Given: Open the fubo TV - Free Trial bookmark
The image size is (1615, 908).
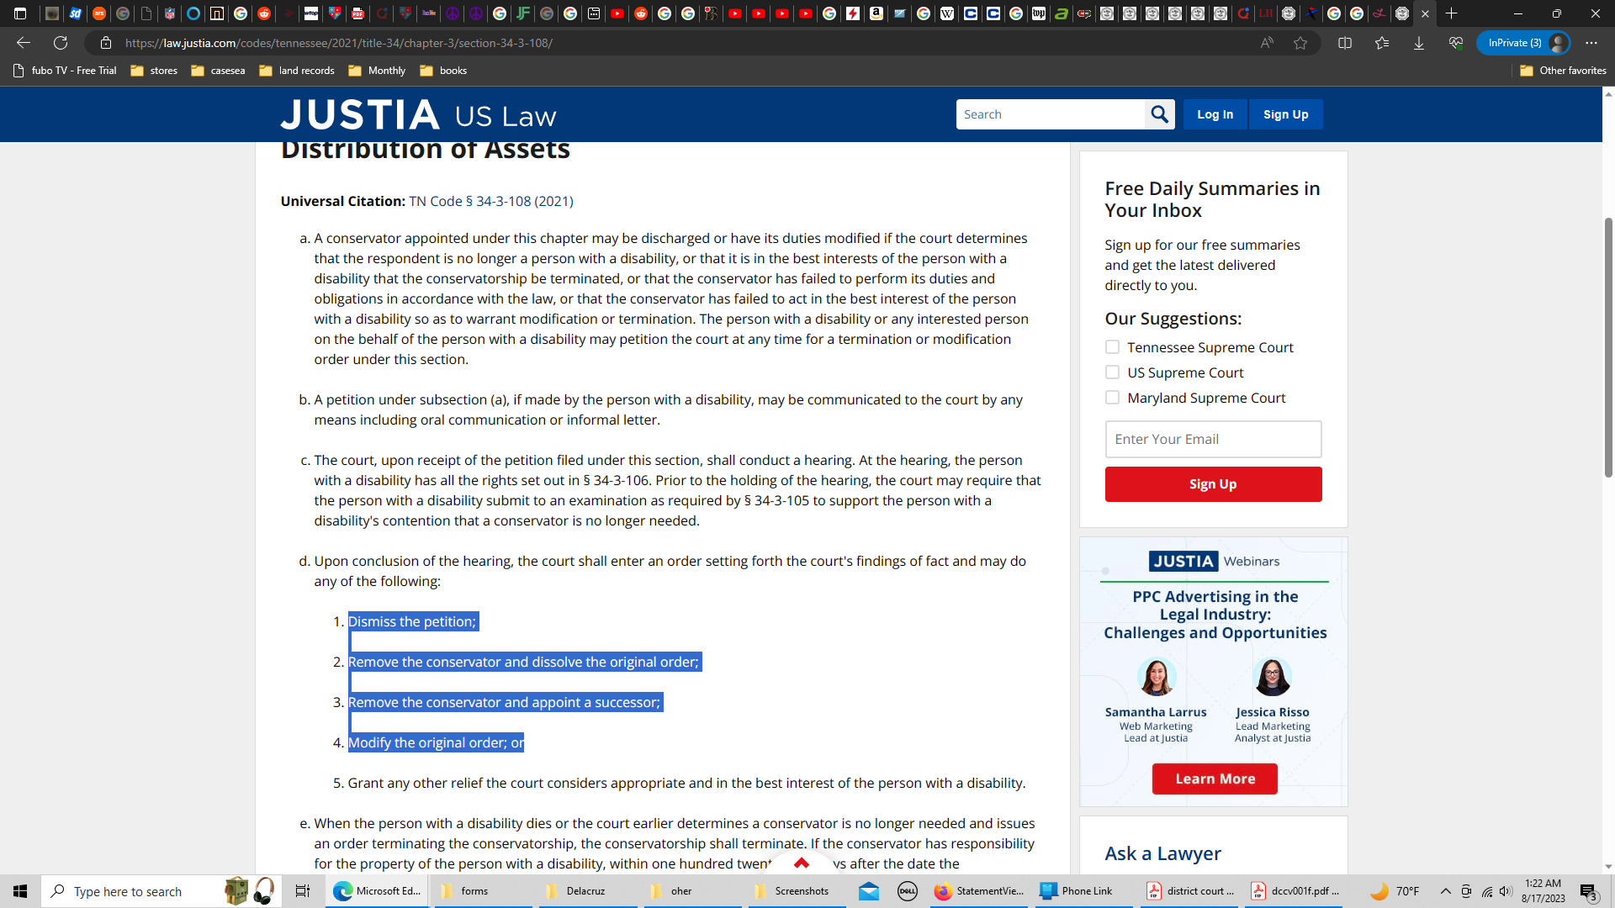Looking at the screenshot, I should [65, 71].
